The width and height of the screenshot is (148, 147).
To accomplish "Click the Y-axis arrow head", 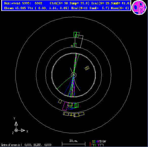I will coord(16,123).
